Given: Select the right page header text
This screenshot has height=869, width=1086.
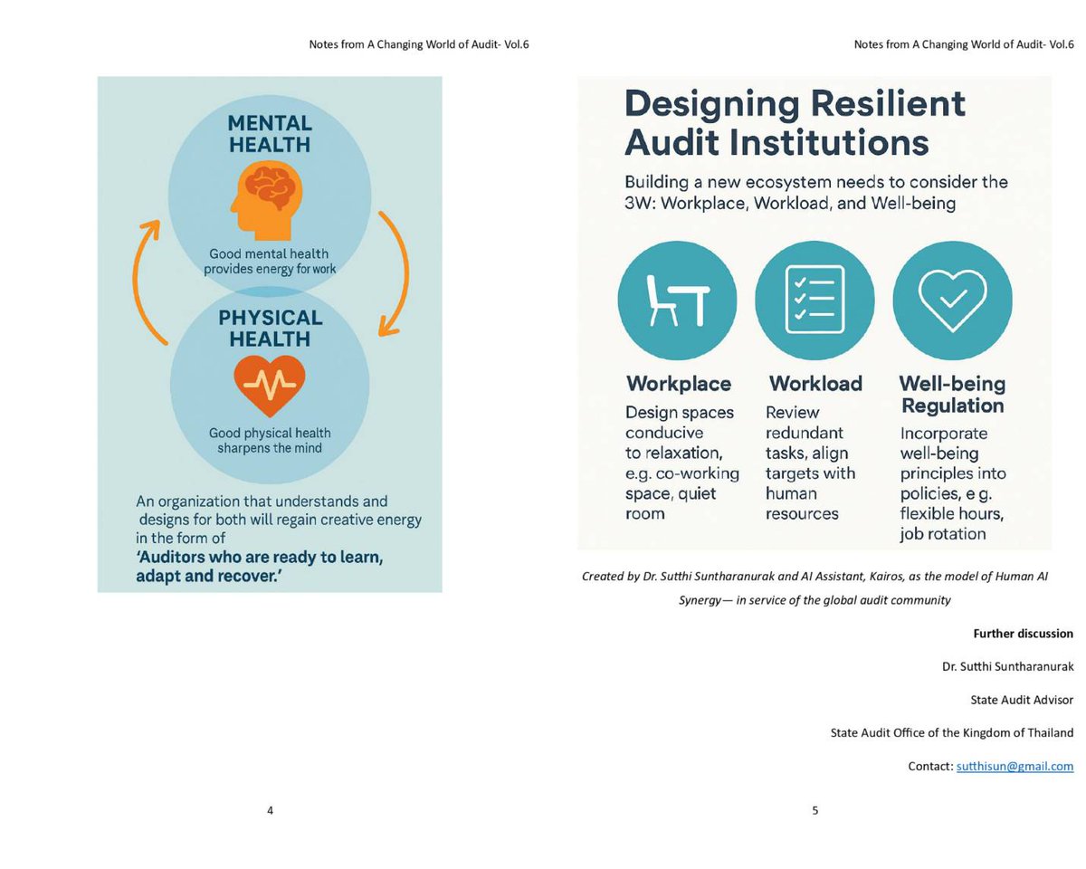Looking at the screenshot, I should (x=964, y=43).
